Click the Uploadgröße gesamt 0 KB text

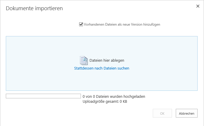point(105,102)
